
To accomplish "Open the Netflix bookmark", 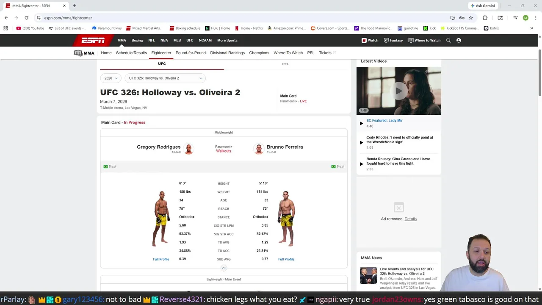I will (249, 28).
